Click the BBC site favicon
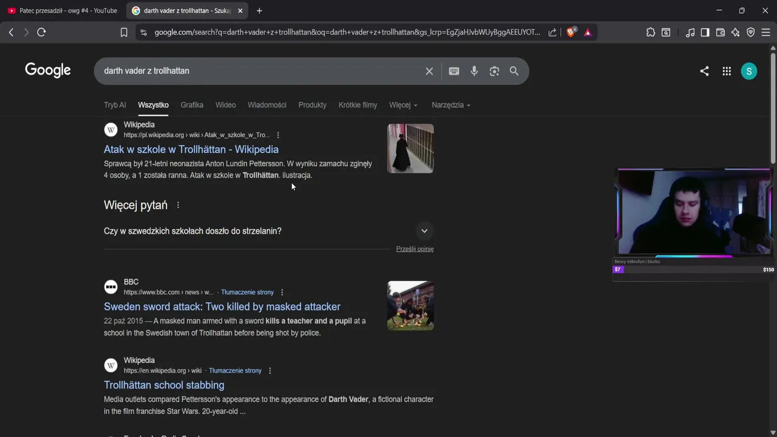Screen dimensions: 777x437 pos(110,287)
